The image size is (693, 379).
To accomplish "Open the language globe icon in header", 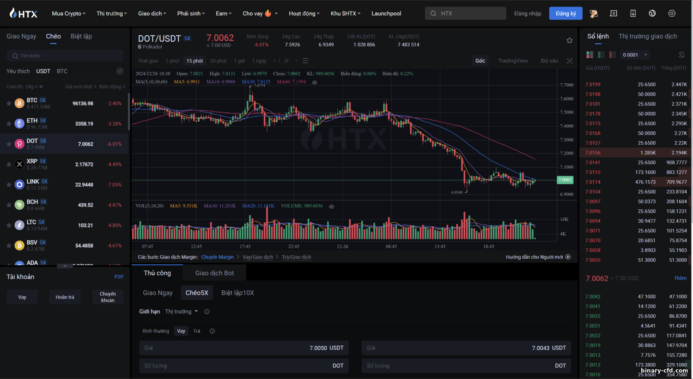I will (652, 13).
